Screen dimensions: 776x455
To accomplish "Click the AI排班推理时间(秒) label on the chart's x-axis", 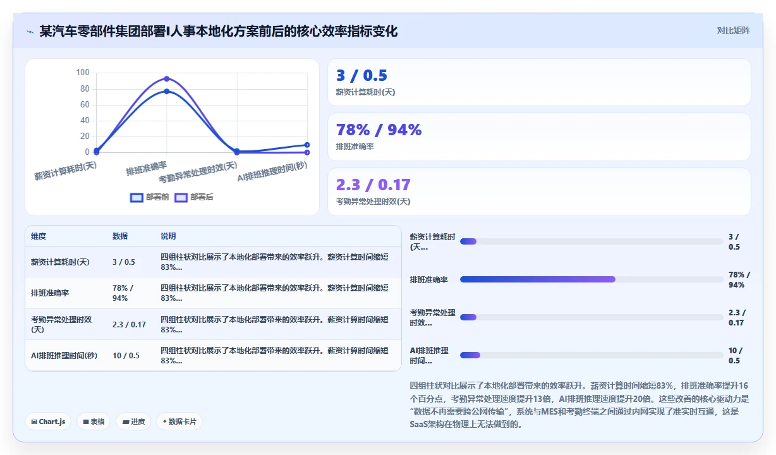I will [x=272, y=171].
